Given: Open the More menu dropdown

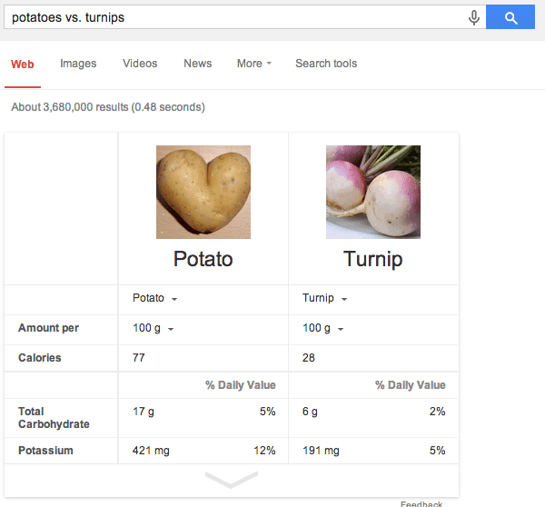Looking at the screenshot, I should [x=254, y=64].
